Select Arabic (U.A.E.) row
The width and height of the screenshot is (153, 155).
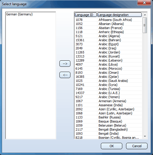click(x=108, y=93)
